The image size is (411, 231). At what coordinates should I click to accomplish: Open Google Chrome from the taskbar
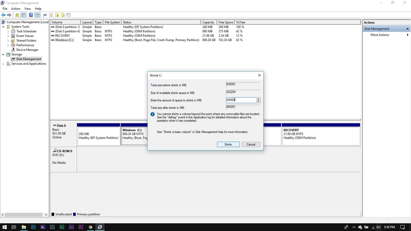coord(90,227)
